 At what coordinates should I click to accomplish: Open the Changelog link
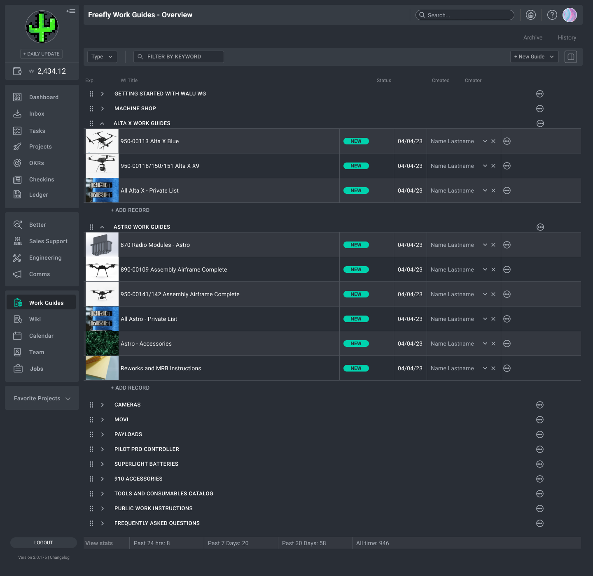[x=60, y=557]
